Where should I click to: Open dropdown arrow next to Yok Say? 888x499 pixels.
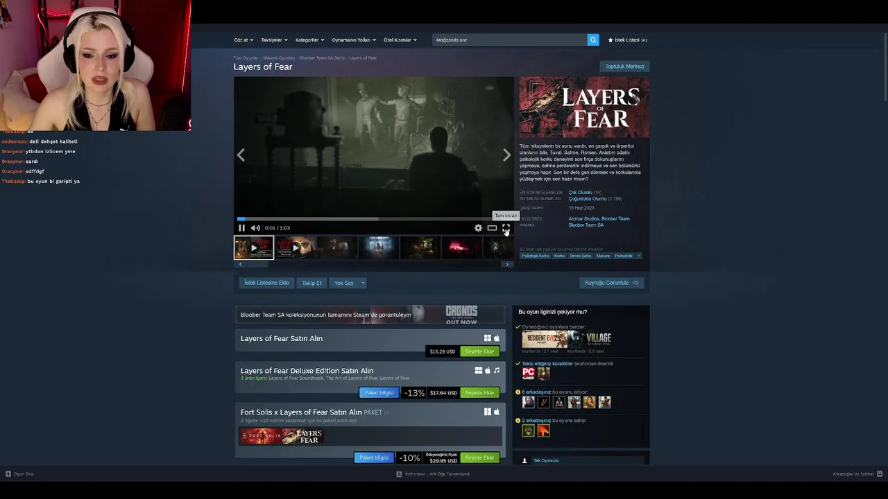click(363, 283)
